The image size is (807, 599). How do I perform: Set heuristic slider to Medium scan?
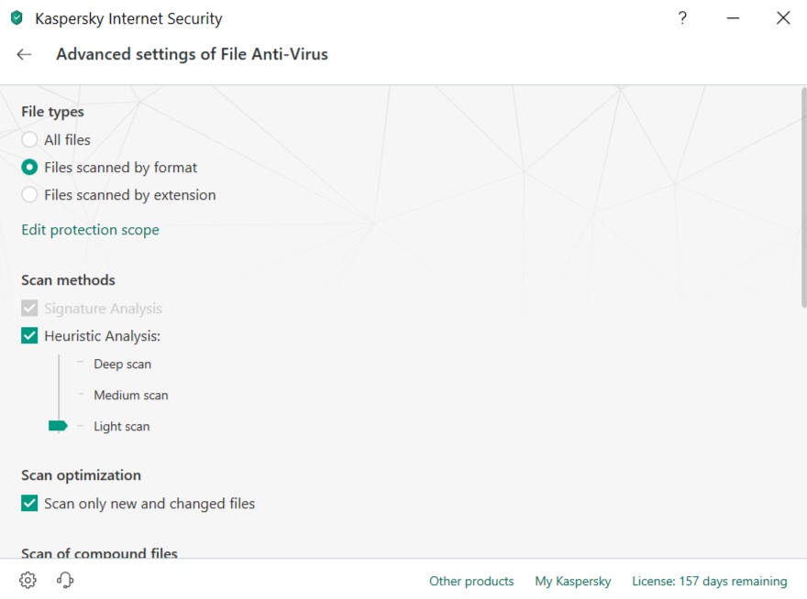click(x=59, y=396)
